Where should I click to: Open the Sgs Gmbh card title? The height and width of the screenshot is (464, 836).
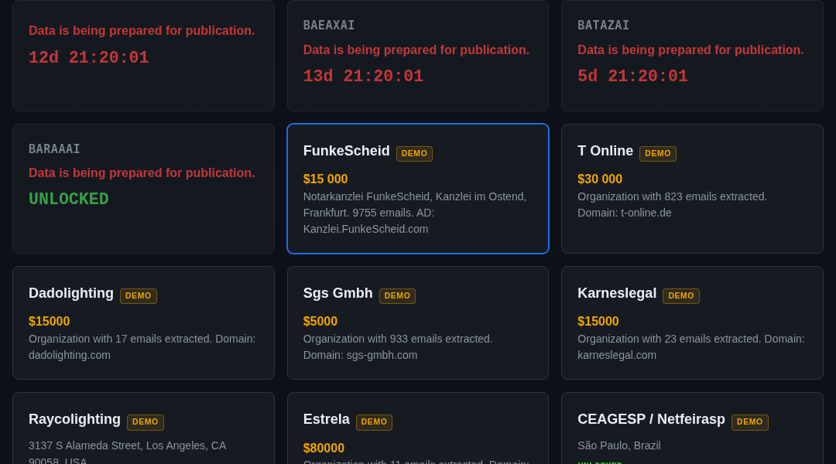point(337,294)
